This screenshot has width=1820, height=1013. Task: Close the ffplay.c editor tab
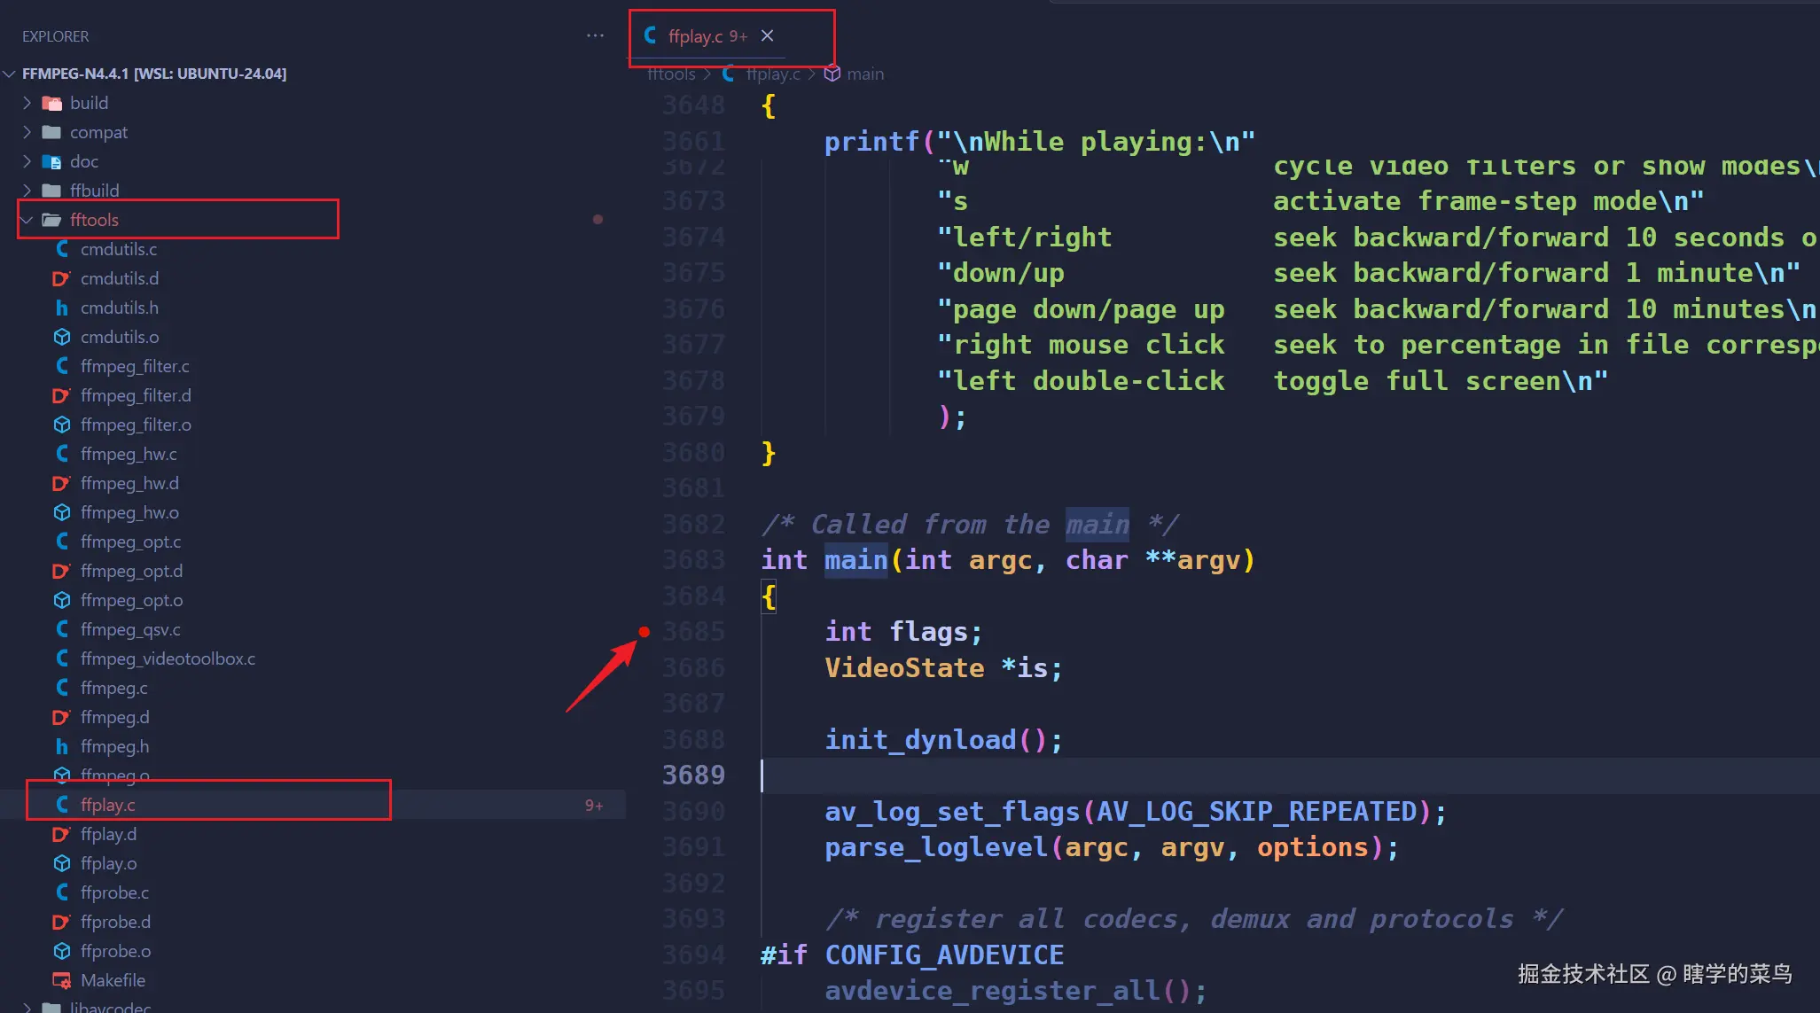[768, 35]
